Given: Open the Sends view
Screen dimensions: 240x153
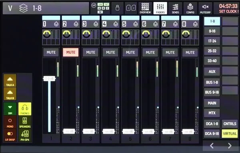Looking at the screenshot, I should click(175, 8).
